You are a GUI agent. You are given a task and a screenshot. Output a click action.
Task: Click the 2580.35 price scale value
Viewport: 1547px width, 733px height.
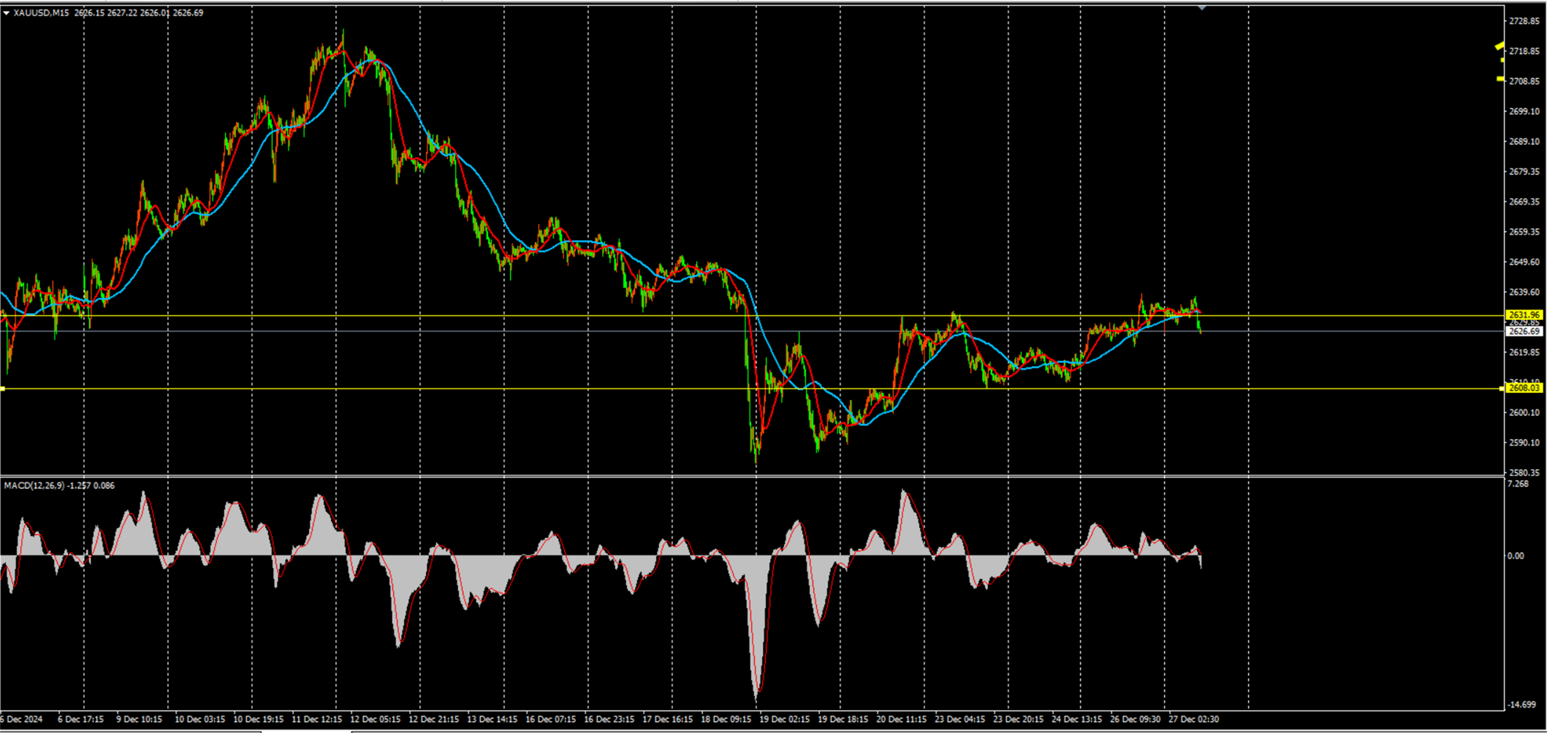pyautogui.click(x=1524, y=473)
